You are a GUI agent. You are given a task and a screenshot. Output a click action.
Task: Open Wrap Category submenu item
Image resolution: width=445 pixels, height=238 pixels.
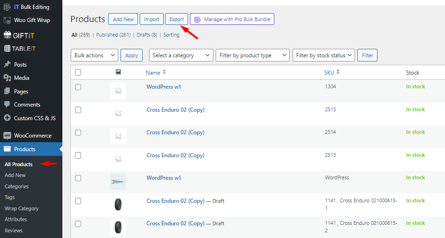[22, 208]
